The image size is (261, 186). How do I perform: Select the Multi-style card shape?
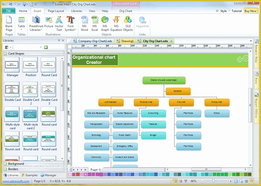13,118
